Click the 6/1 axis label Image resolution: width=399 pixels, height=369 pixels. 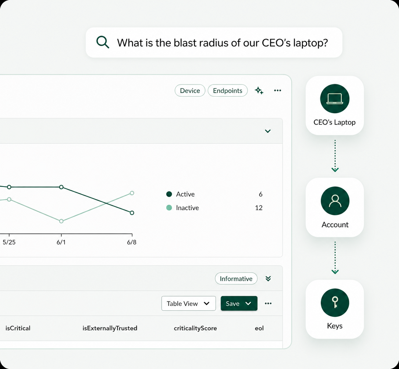[x=61, y=242]
